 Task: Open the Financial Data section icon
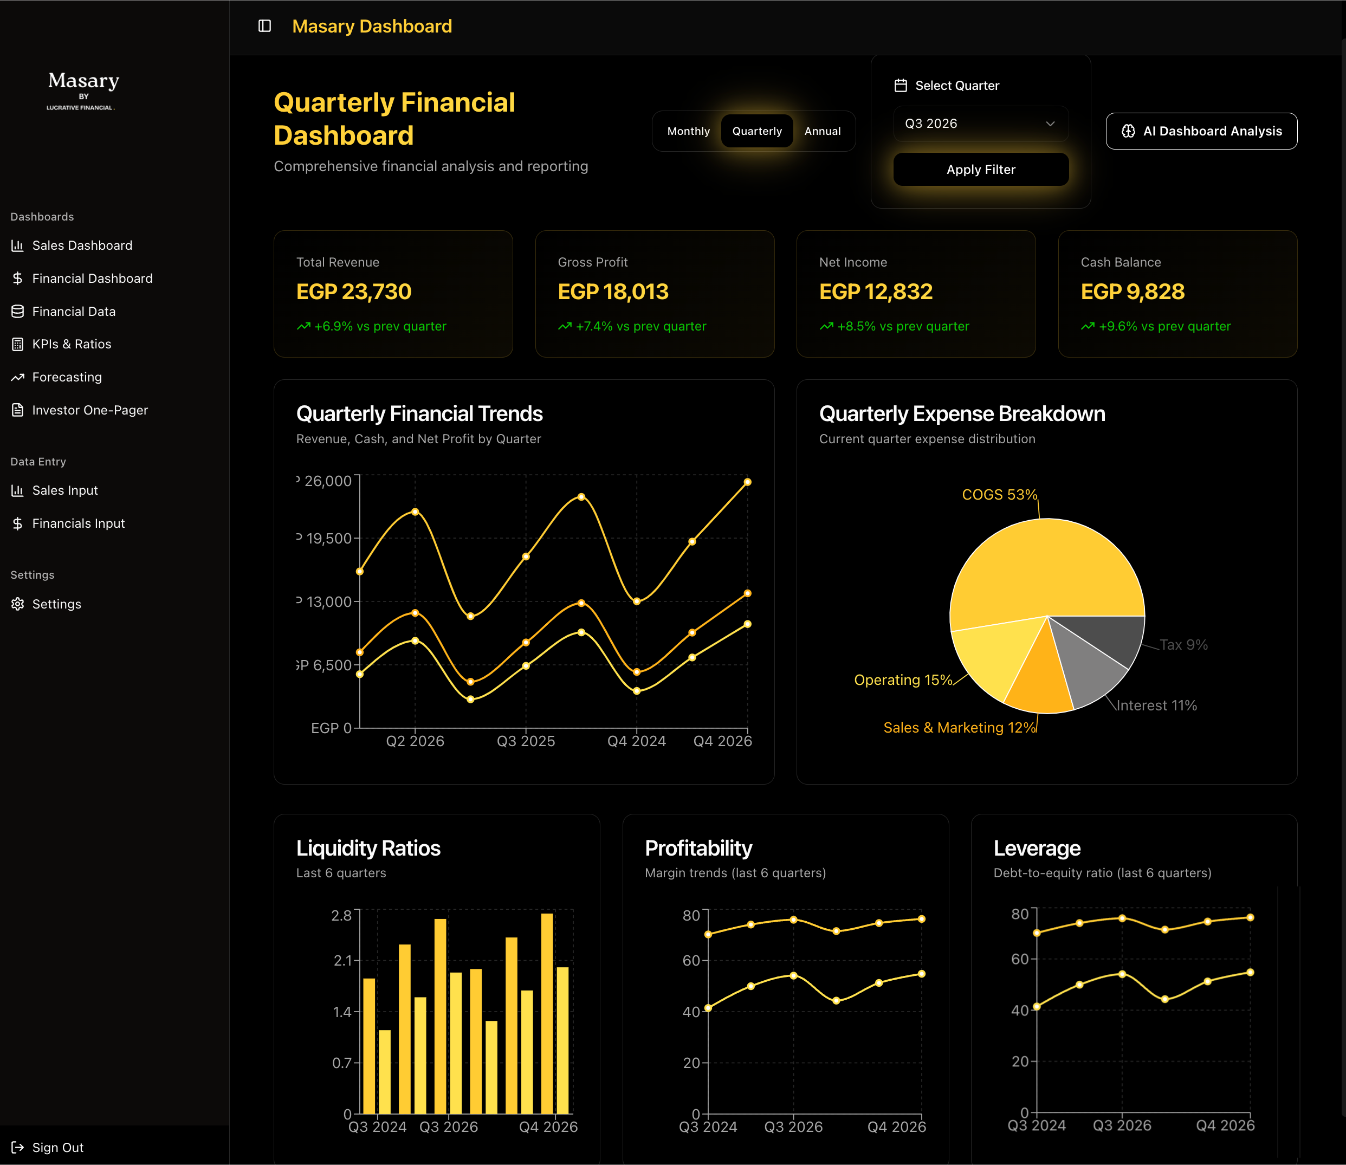[17, 310]
